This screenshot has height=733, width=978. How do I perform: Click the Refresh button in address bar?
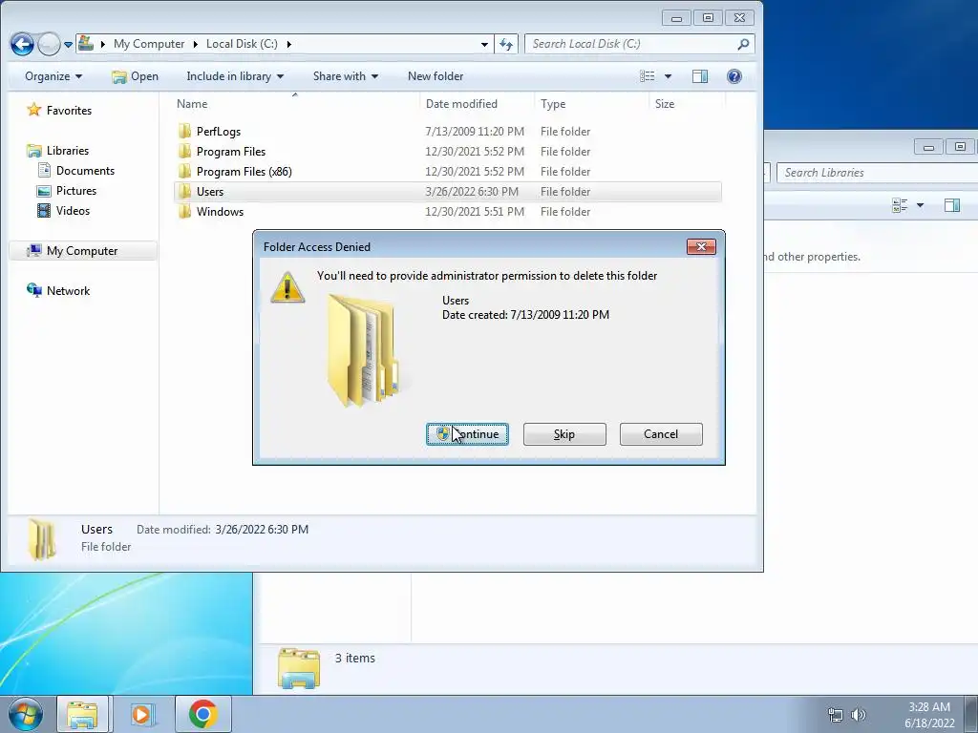(506, 44)
